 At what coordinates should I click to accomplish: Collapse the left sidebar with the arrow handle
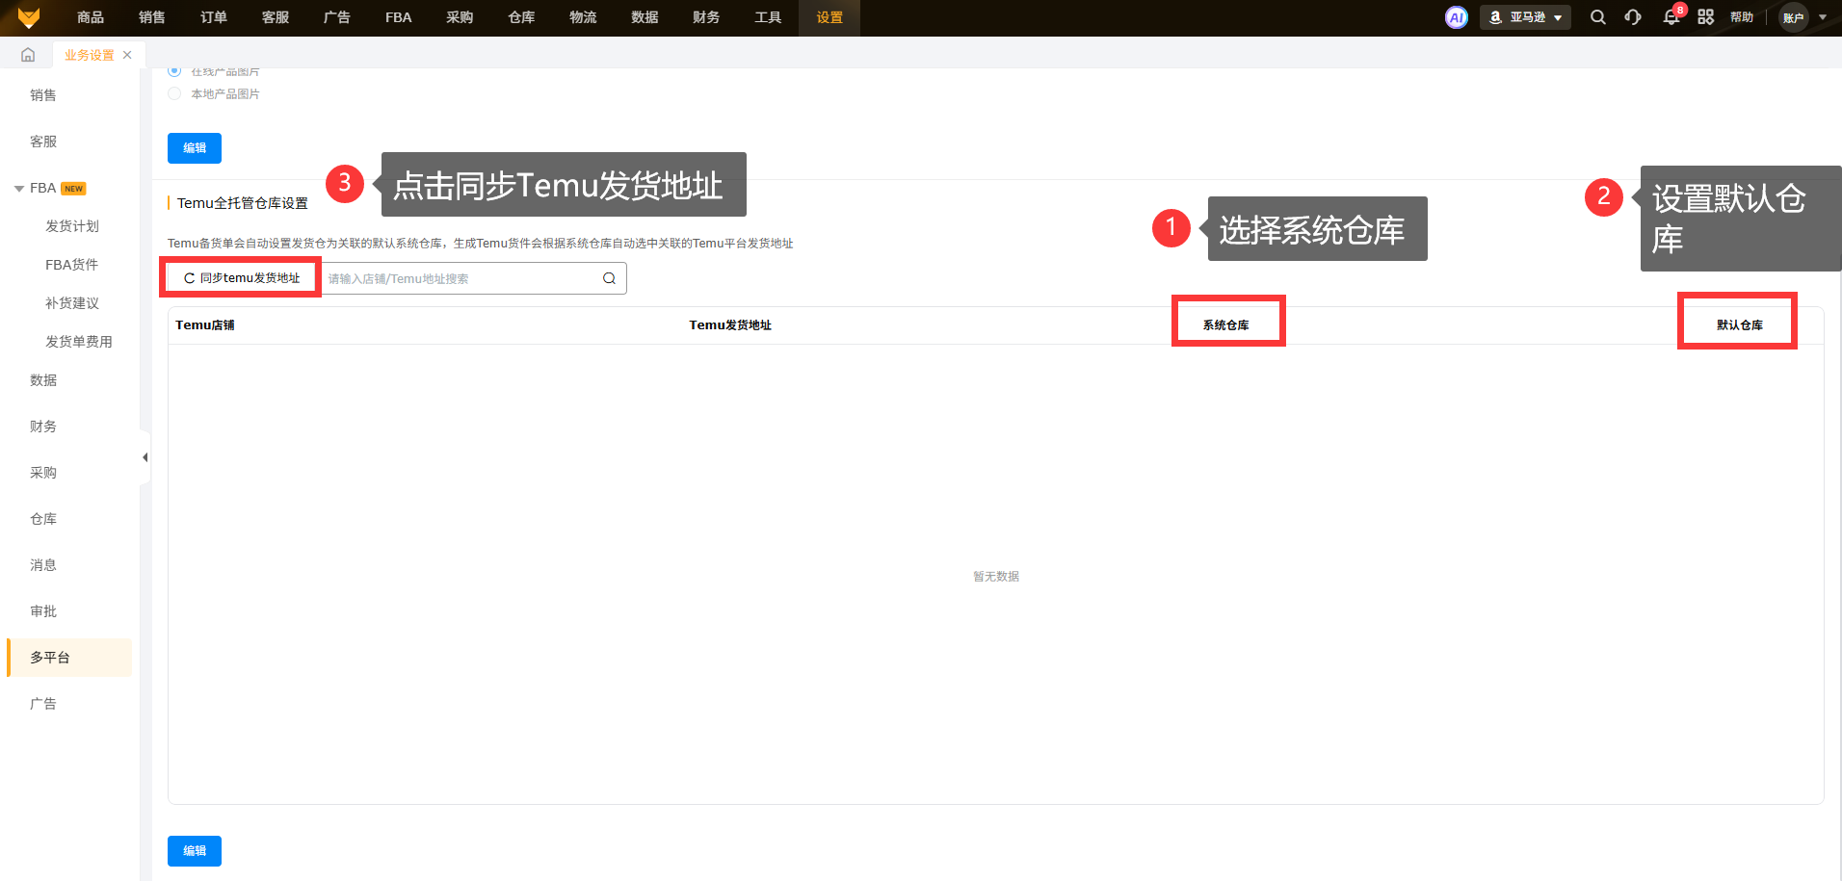[145, 457]
